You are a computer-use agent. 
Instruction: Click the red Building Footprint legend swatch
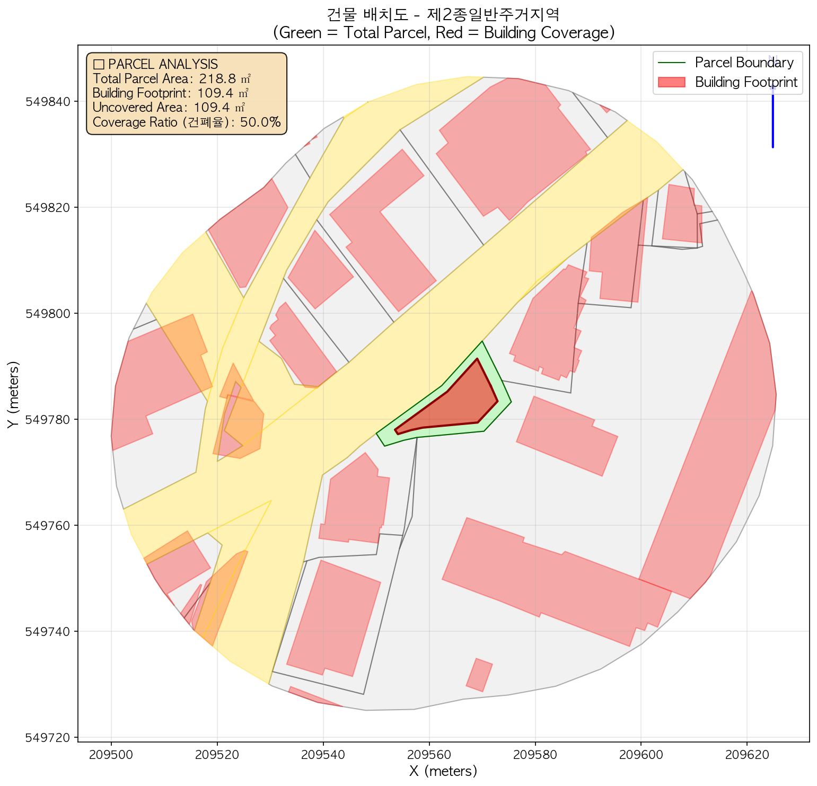pos(671,82)
